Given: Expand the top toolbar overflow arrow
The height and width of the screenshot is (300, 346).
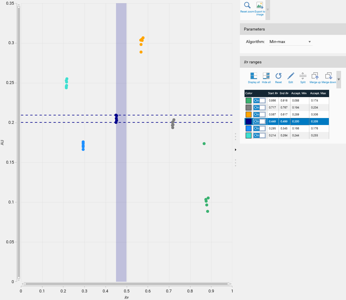Looking at the screenshot, I should tap(268, 10).
